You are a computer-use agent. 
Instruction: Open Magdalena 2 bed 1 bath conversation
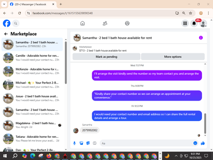click(32, 125)
